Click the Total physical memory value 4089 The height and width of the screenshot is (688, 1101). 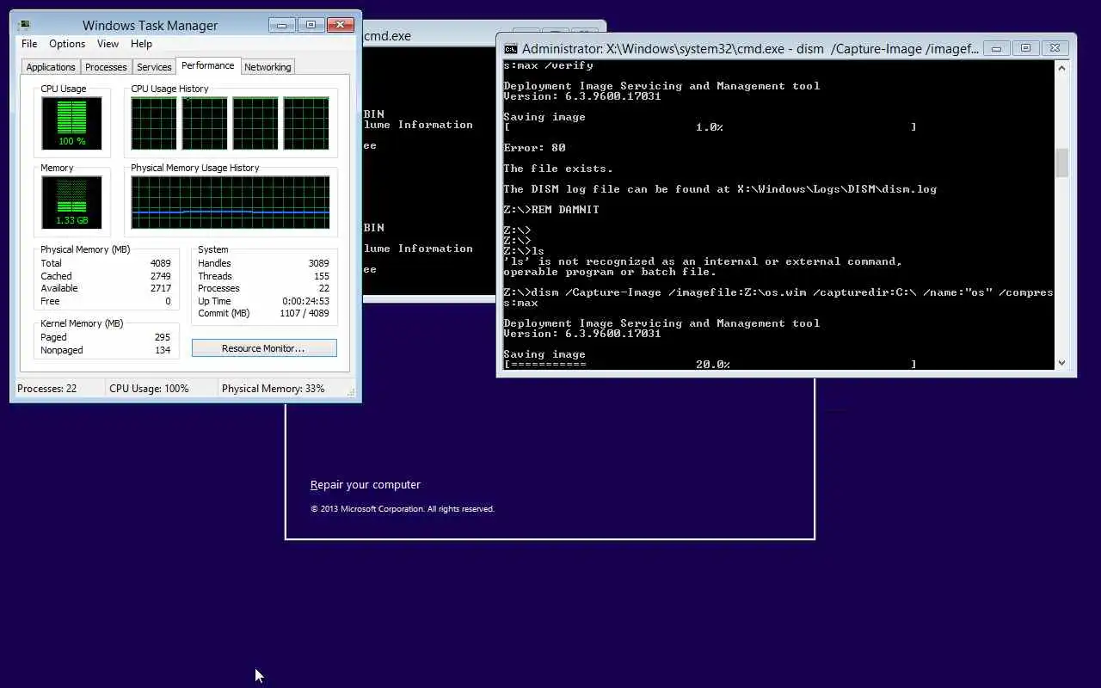(x=160, y=263)
